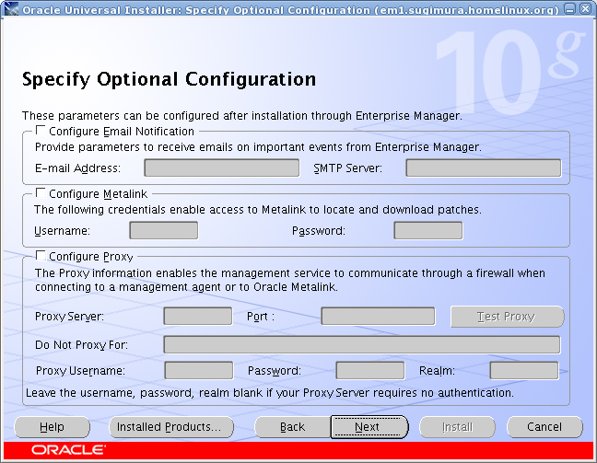Click the Realm field
The width and height of the screenshot is (597, 463).
point(524,370)
